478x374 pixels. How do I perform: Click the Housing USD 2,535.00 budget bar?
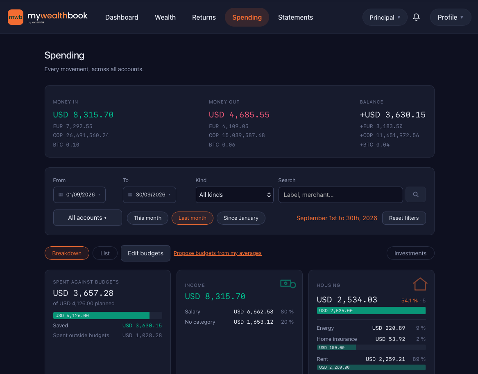tap(371, 311)
